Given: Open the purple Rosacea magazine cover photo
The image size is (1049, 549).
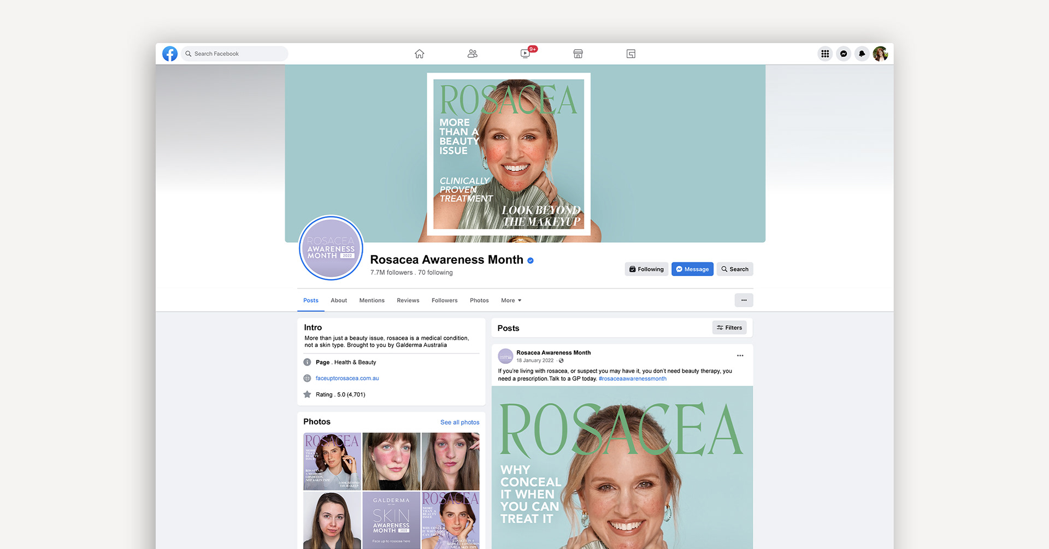Looking at the screenshot, I should click(x=332, y=461).
